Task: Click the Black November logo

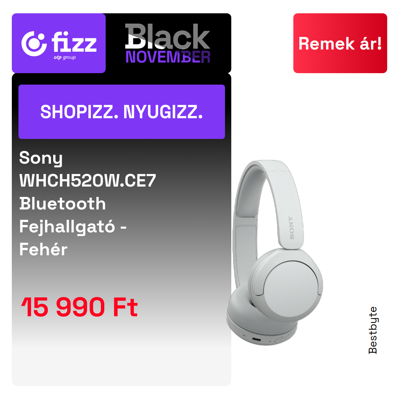Action: (x=168, y=43)
